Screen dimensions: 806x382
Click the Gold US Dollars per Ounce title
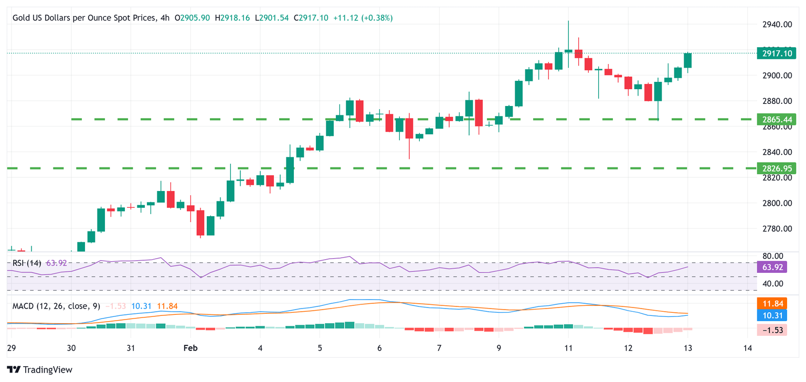click(x=84, y=18)
